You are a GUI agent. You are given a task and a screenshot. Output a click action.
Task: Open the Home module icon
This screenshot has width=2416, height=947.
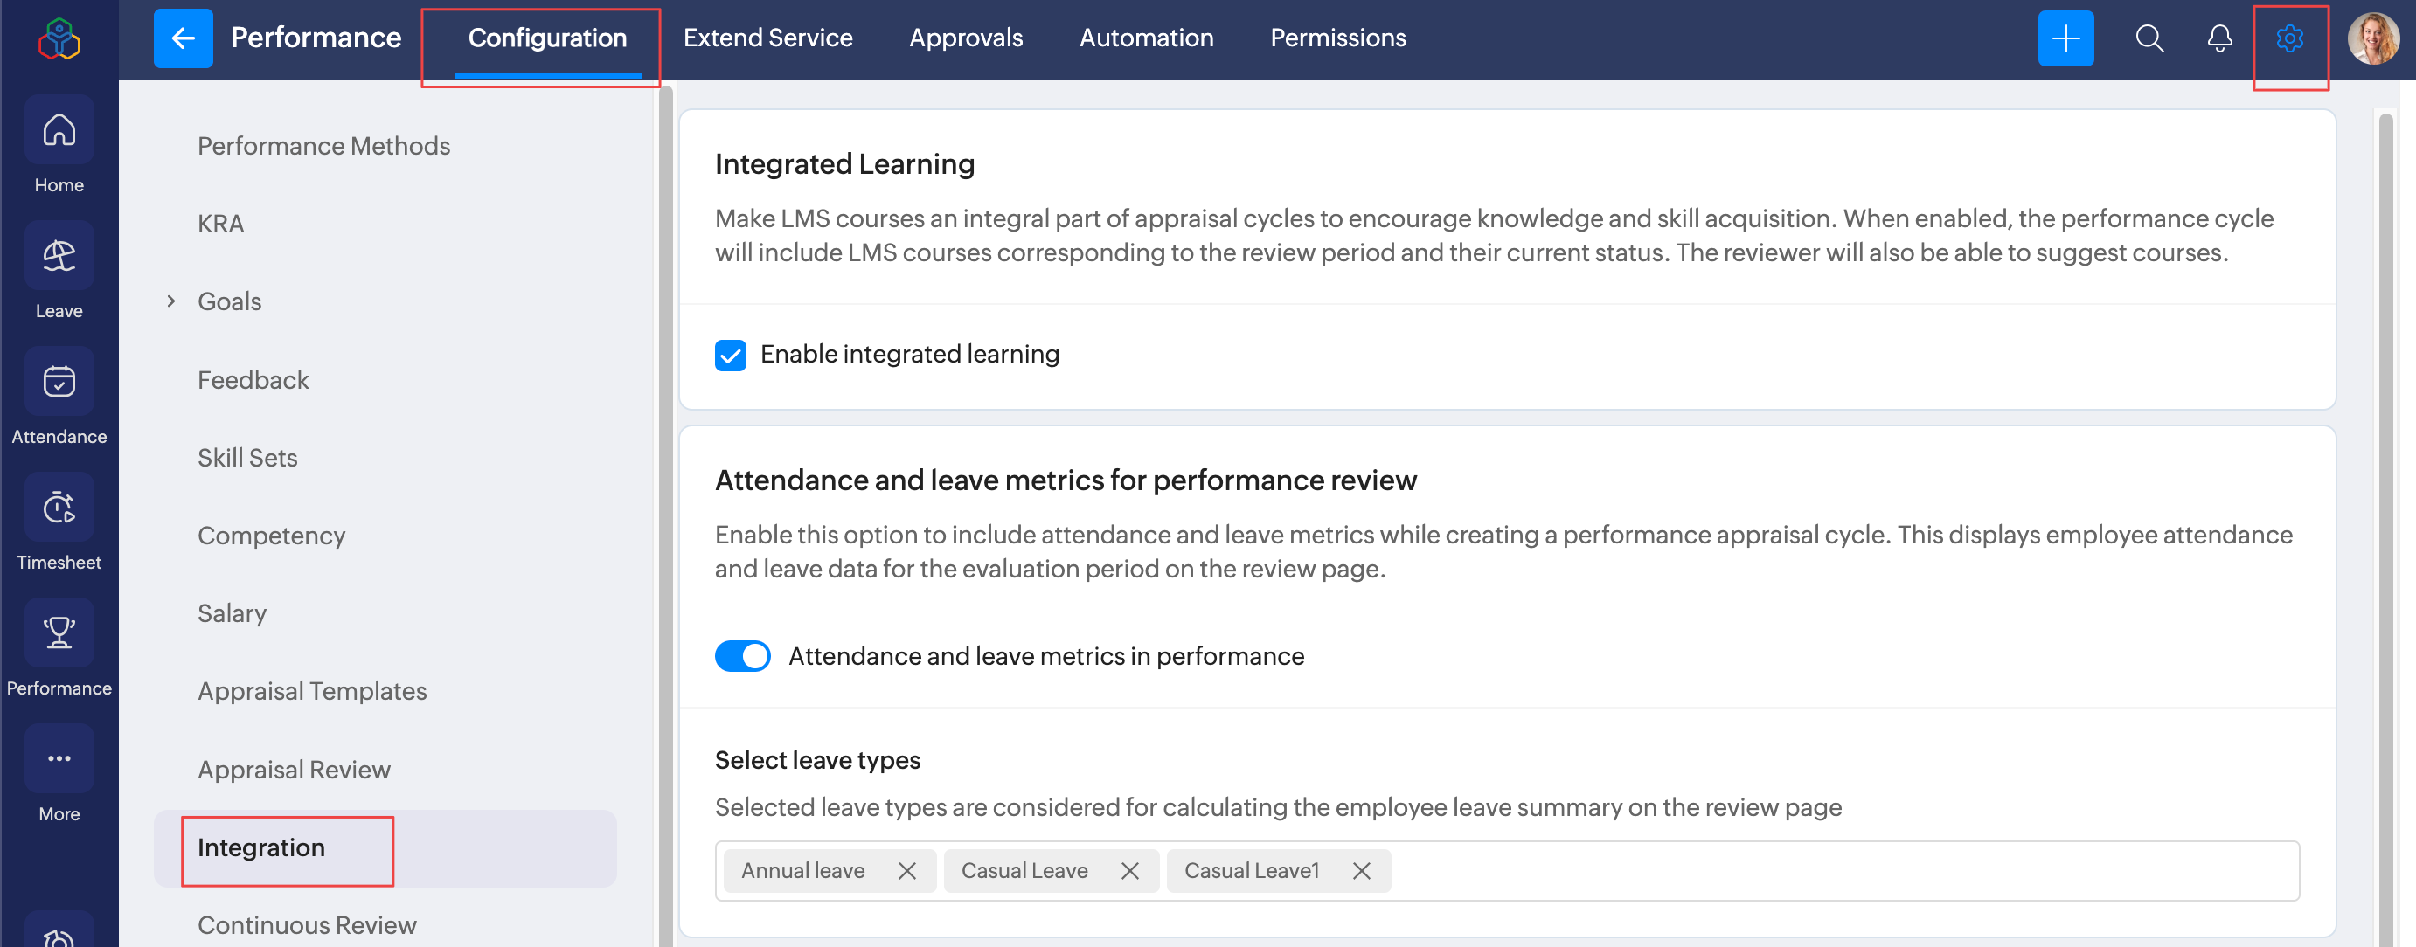pos(59,130)
